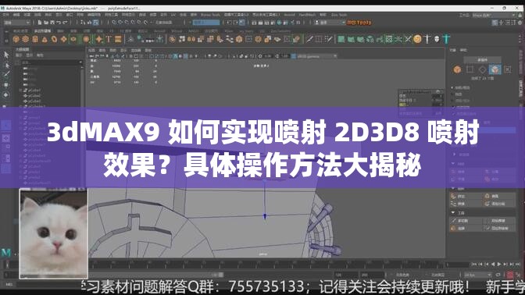
Task: Click the Outliner search field
Action: click(49, 62)
